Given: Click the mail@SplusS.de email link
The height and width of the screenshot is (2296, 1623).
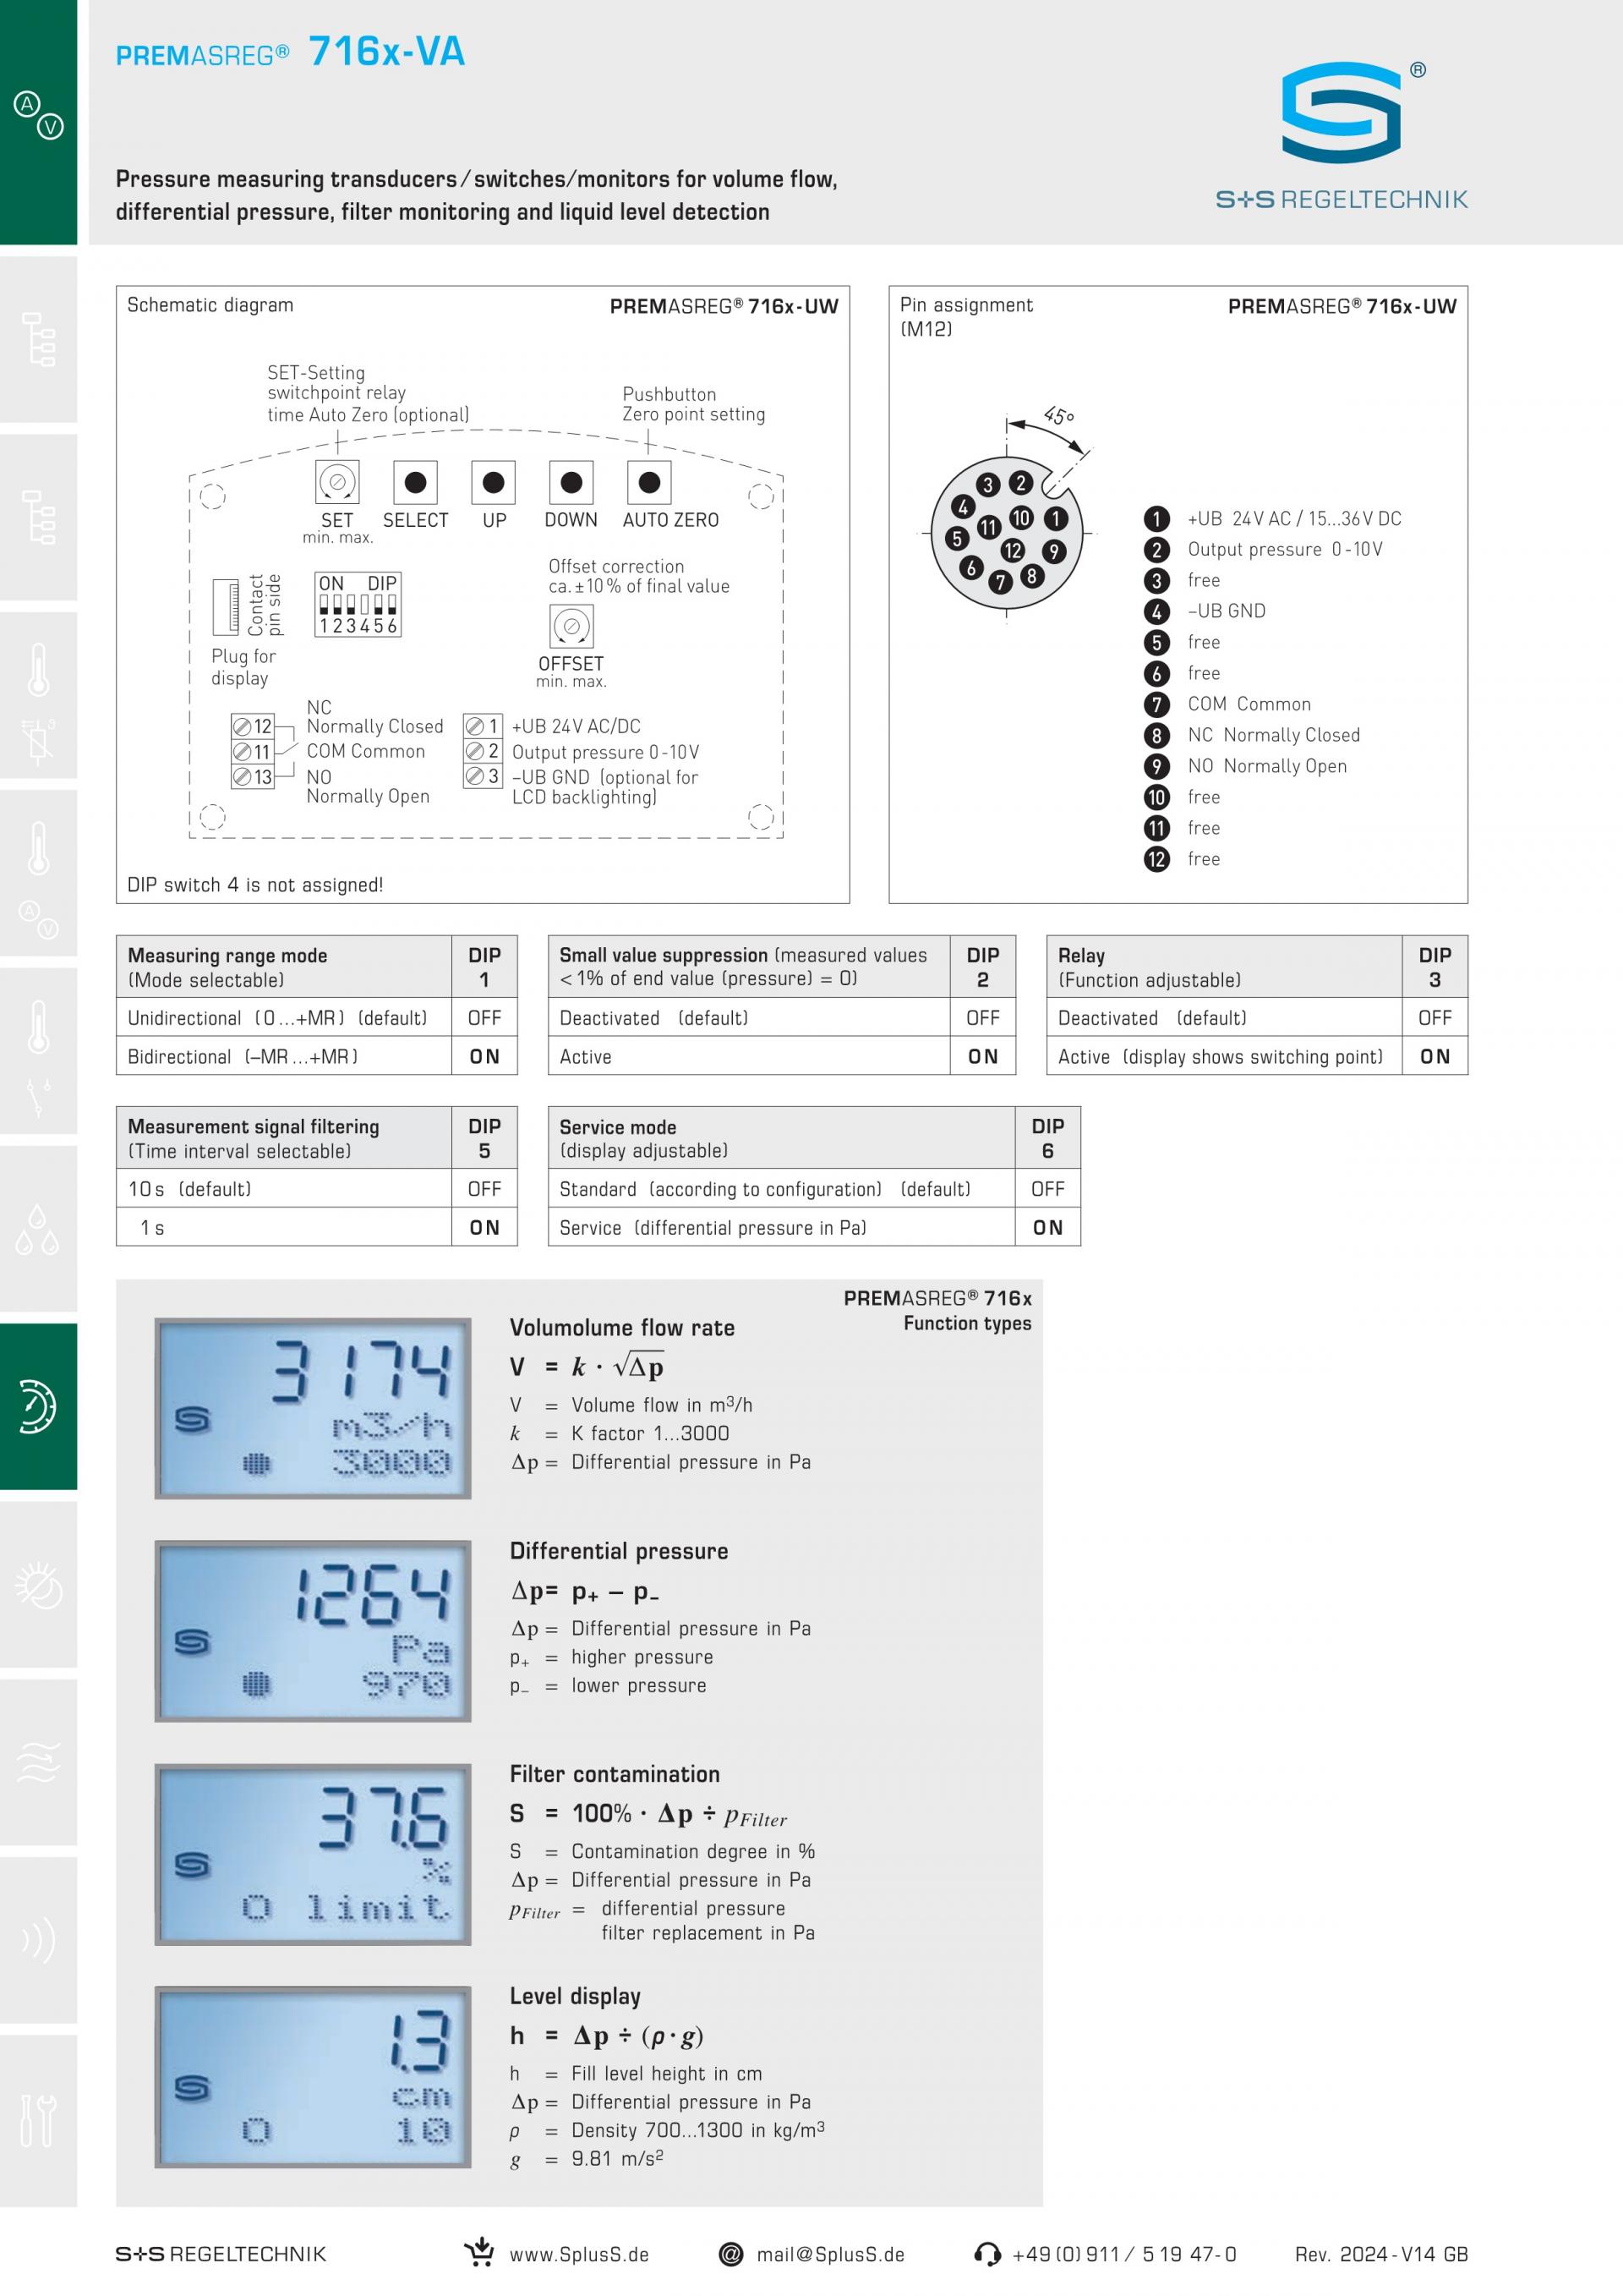Looking at the screenshot, I should tap(829, 2255).
